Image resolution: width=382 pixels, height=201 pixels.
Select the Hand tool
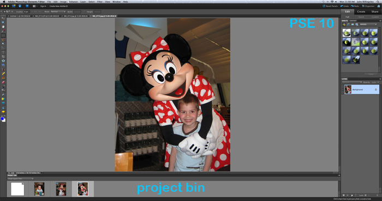[3, 27]
